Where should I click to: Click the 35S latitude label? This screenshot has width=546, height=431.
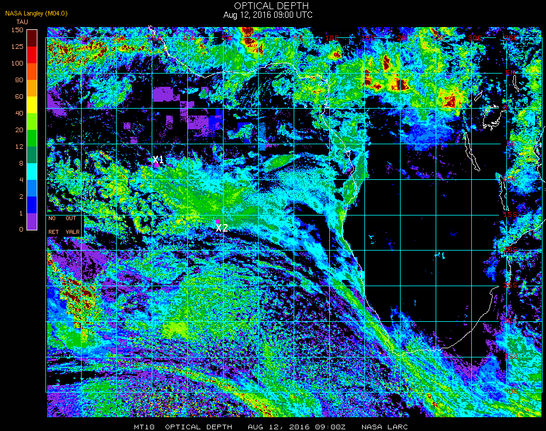511,356
